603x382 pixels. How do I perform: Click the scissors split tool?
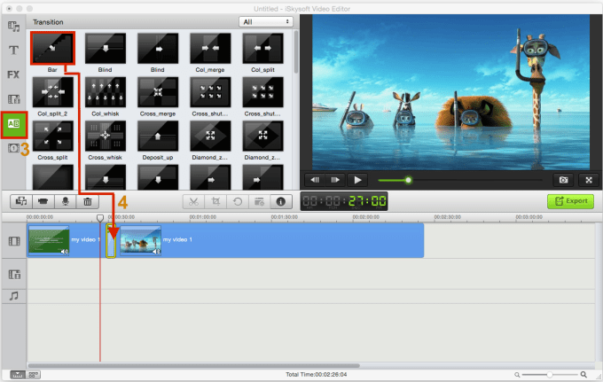pos(193,201)
